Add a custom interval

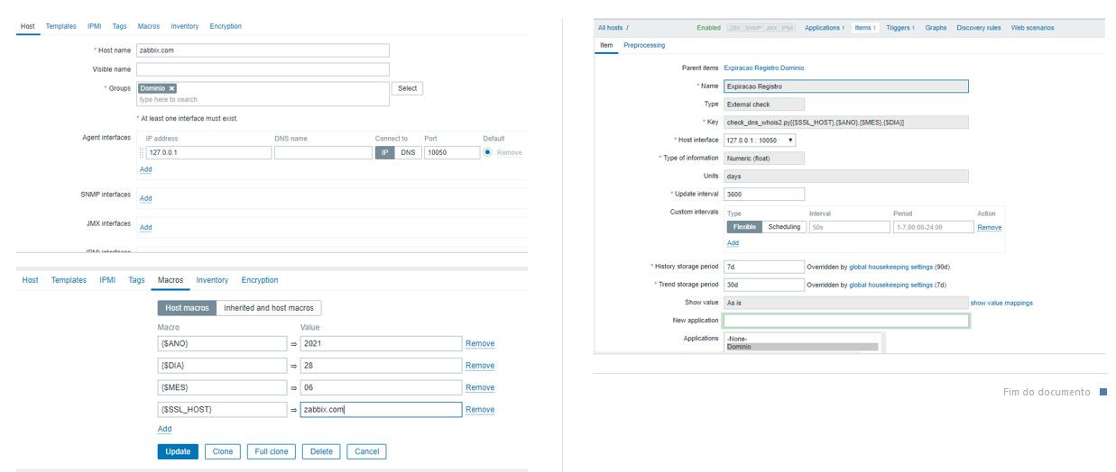[733, 243]
